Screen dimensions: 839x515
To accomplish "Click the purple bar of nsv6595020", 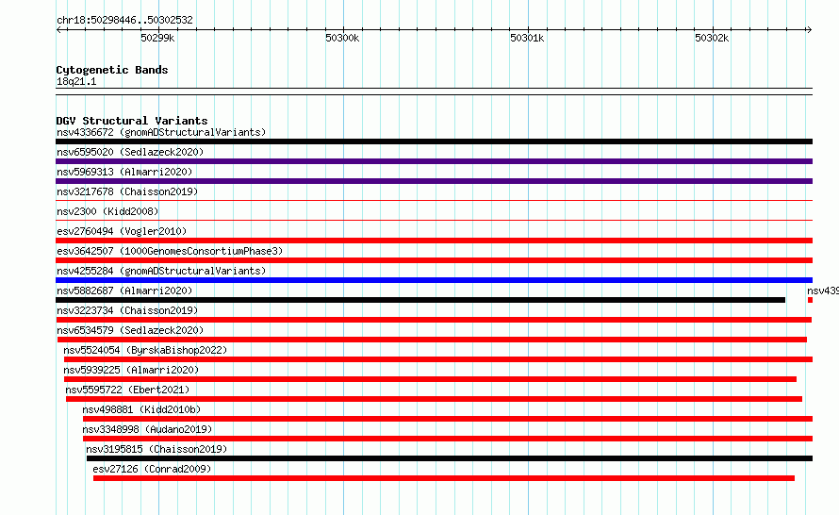I will pos(434,161).
